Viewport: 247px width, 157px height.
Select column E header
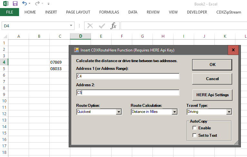101,36
